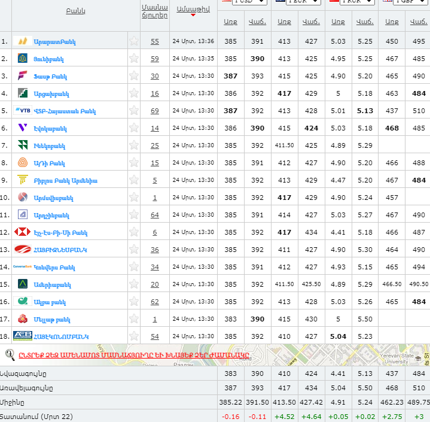Click the ԱրարատԲանկ bank logo icon
Image resolution: width=430 pixels, height=422 pixels.
click(x=23, y=41)
